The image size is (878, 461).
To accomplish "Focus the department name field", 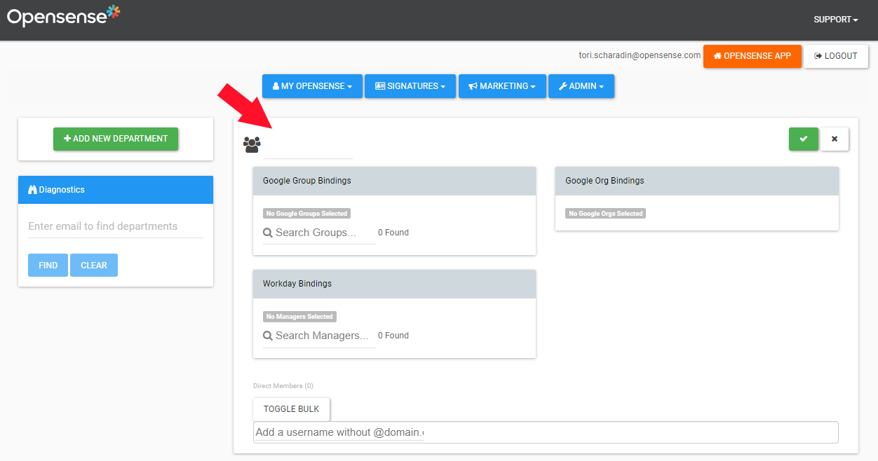I will 309,148.
